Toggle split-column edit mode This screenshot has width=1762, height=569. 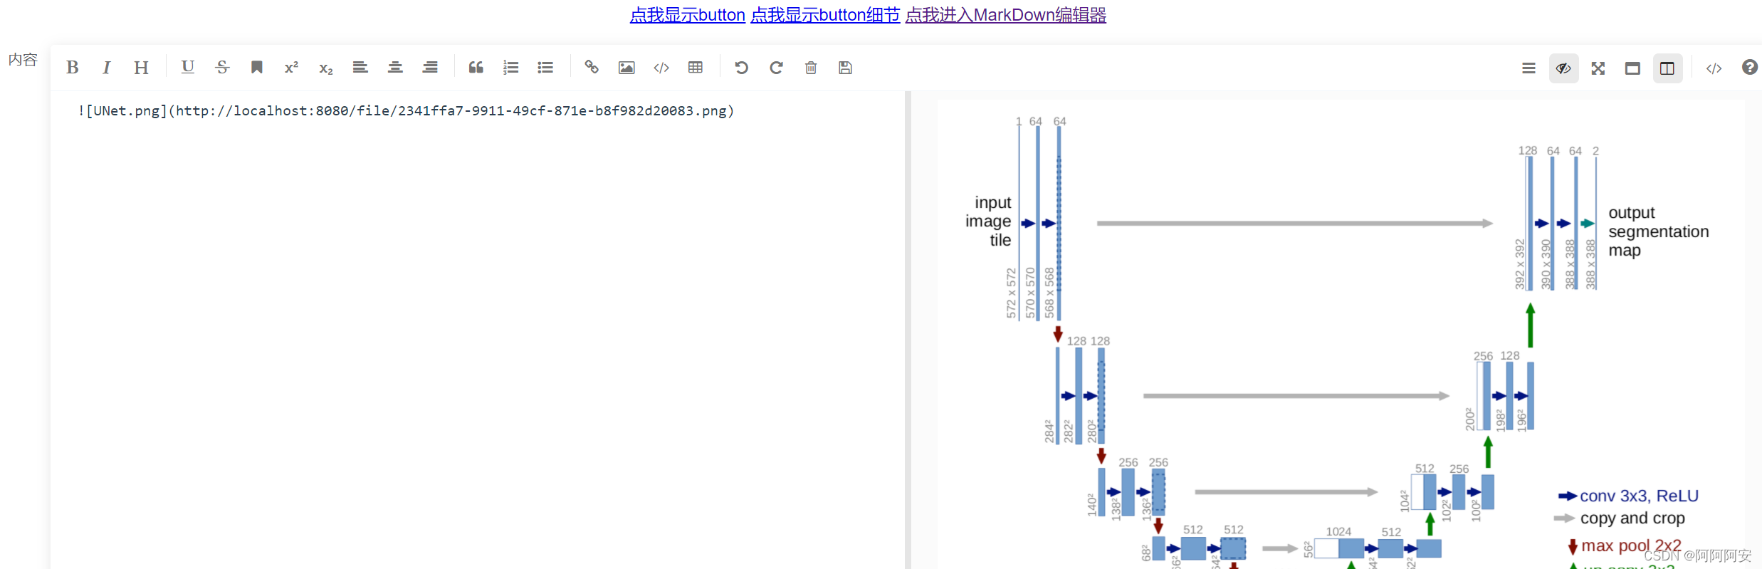point(1667,68)
